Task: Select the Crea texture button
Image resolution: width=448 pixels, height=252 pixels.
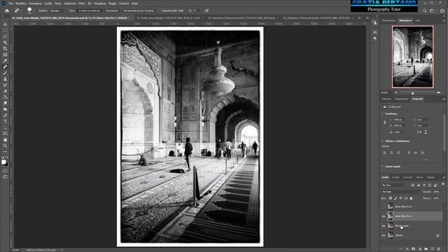Action: (112, 10)
